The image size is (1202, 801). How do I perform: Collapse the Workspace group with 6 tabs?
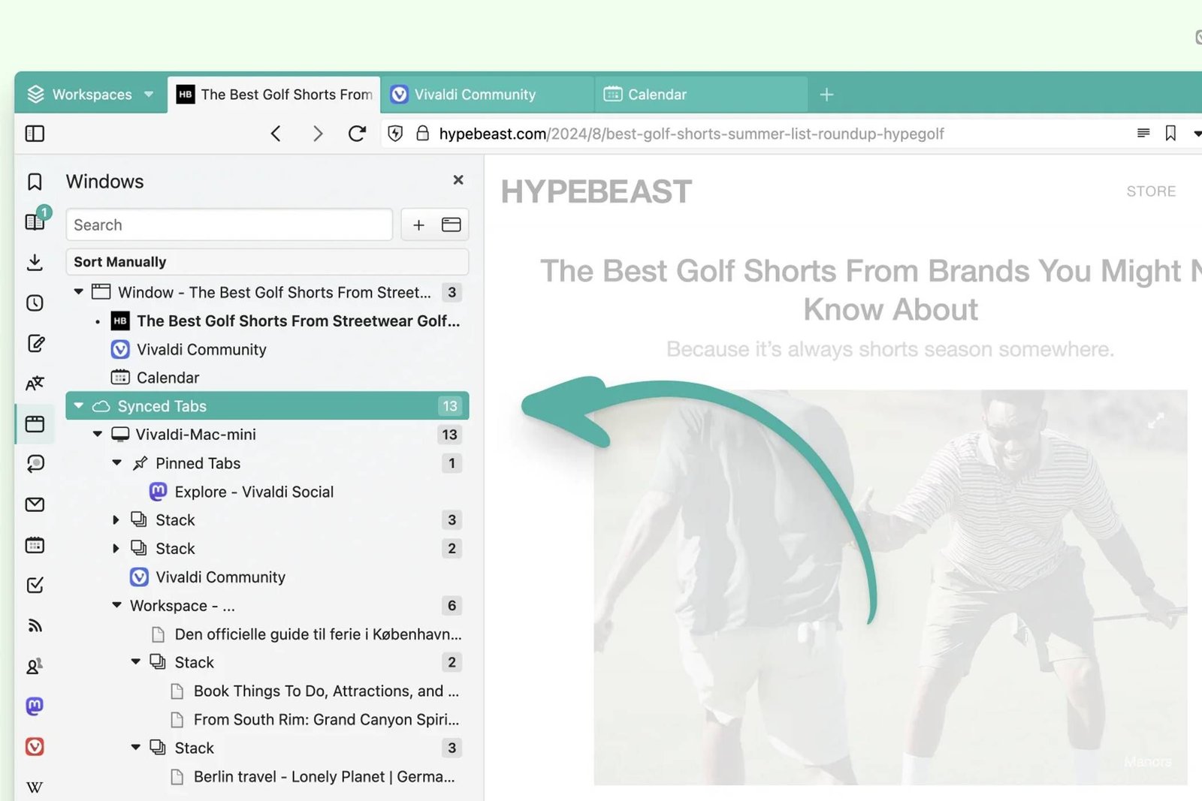[x=116, y=605]
